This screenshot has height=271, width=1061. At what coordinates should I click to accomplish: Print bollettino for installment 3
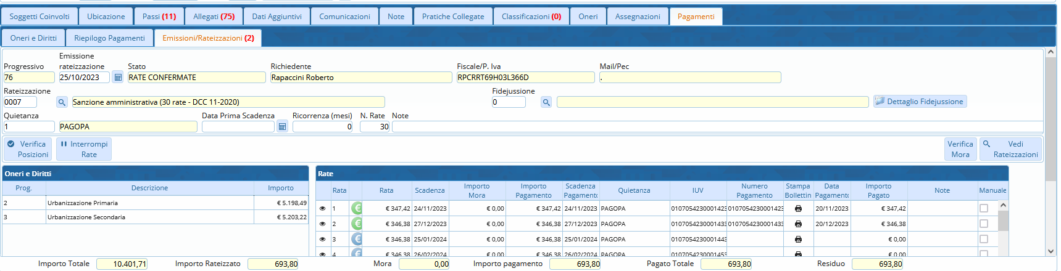tap(798, 240)
